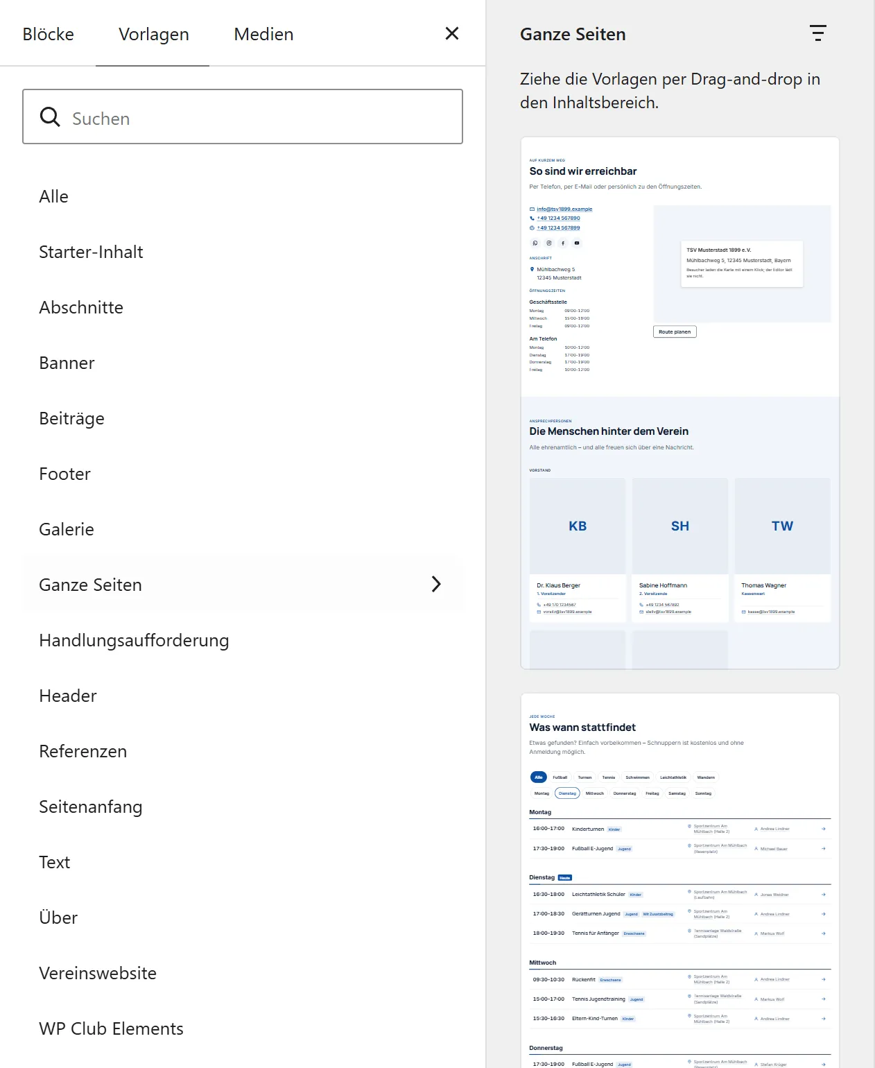Select the Vorlagen tab
The width and height of the screenshot is (875, 1068).
pos(153,34)
